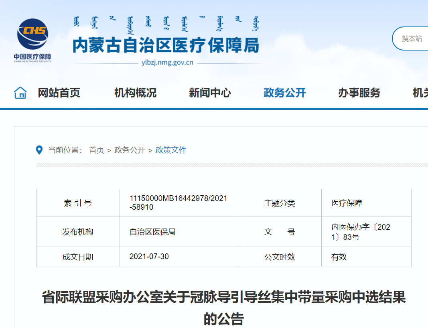The width and height of the screenshot is (428, 328).
Task: Click the document number 内医保办字 cell
Action: [x=361, y=232]
